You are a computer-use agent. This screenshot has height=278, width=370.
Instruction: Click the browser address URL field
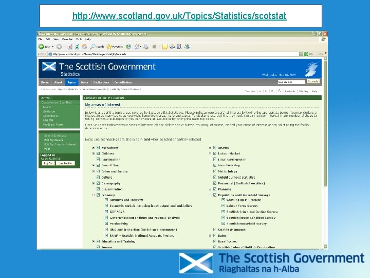[x=175, y=54]
